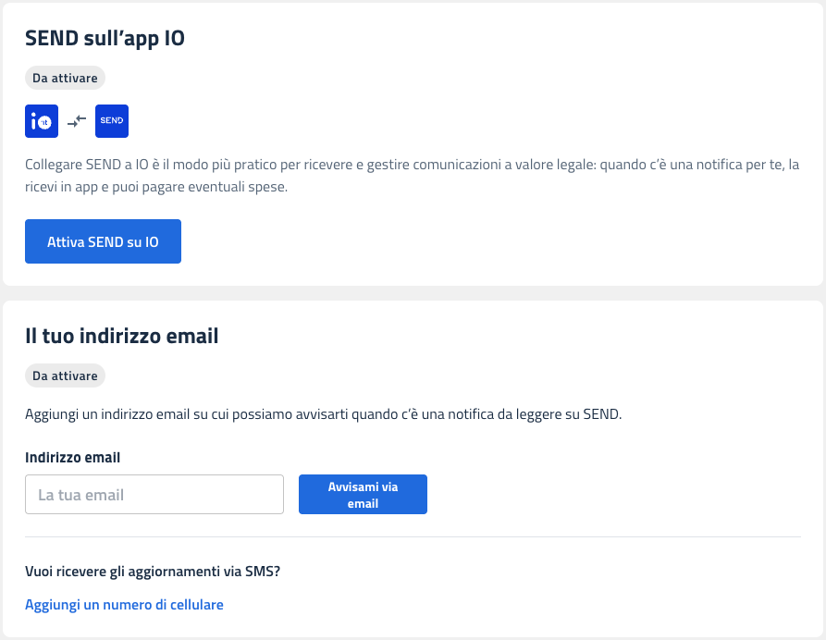Click empty space right of Attiva SEND su IO button

point(499,241)
